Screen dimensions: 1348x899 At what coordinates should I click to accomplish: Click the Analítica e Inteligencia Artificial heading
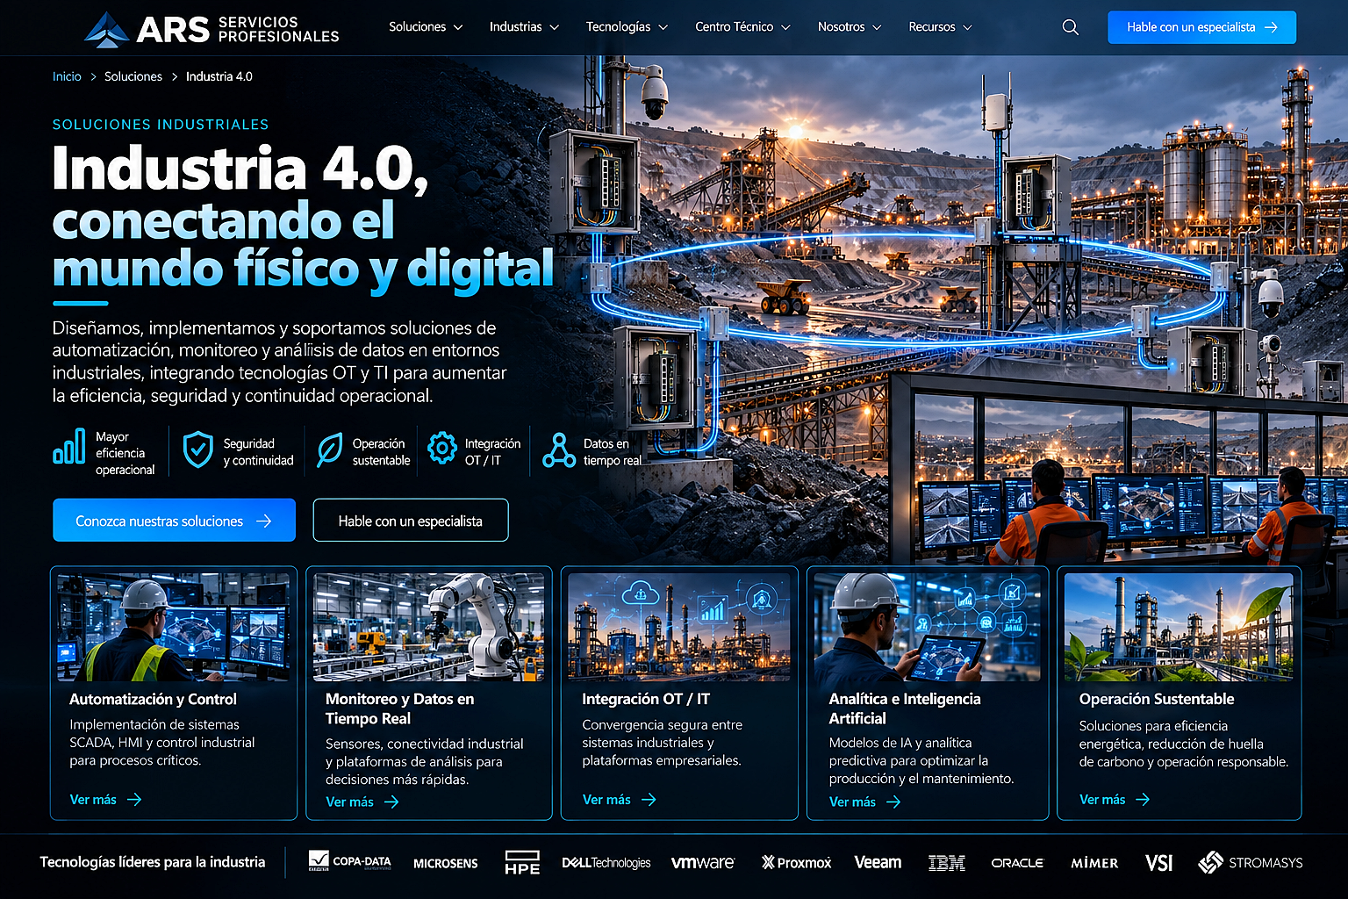(905, 708)
